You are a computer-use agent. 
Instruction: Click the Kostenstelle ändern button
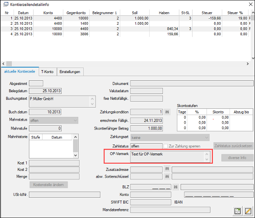pyautogui.click(x=48, y=185)
